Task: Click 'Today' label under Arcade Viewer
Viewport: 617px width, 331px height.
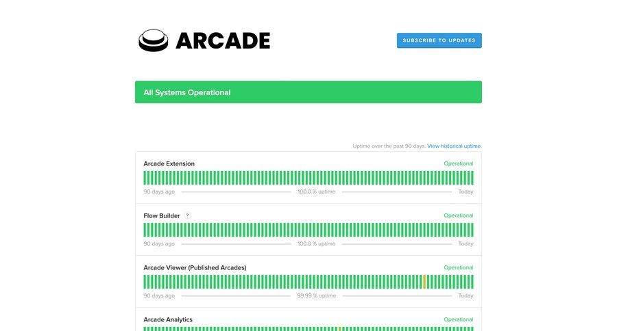Action: tap(466, 295)
